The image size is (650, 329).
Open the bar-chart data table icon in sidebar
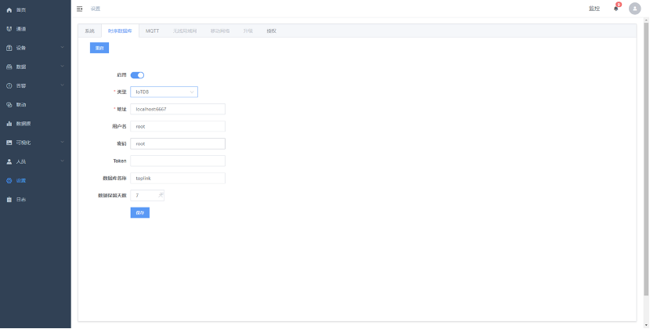click(x=9, y=124)
